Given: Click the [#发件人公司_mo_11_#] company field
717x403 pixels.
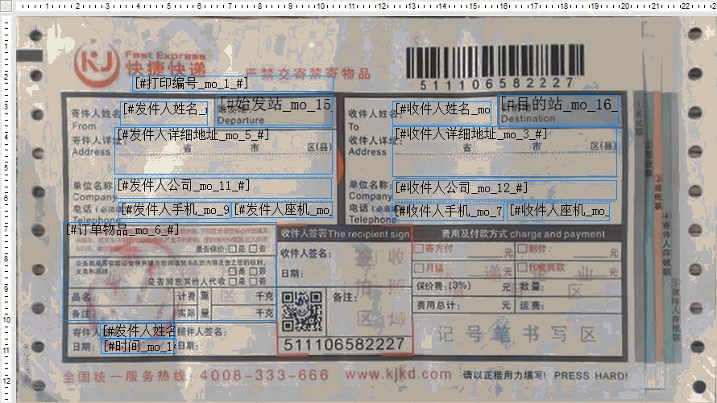Looking at the screenshot, I should pyautogui.click(x=223, y=189).
